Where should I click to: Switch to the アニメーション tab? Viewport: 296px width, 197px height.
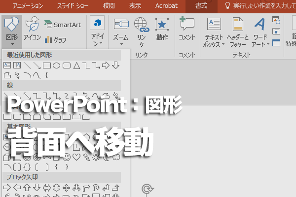(28, 5)
